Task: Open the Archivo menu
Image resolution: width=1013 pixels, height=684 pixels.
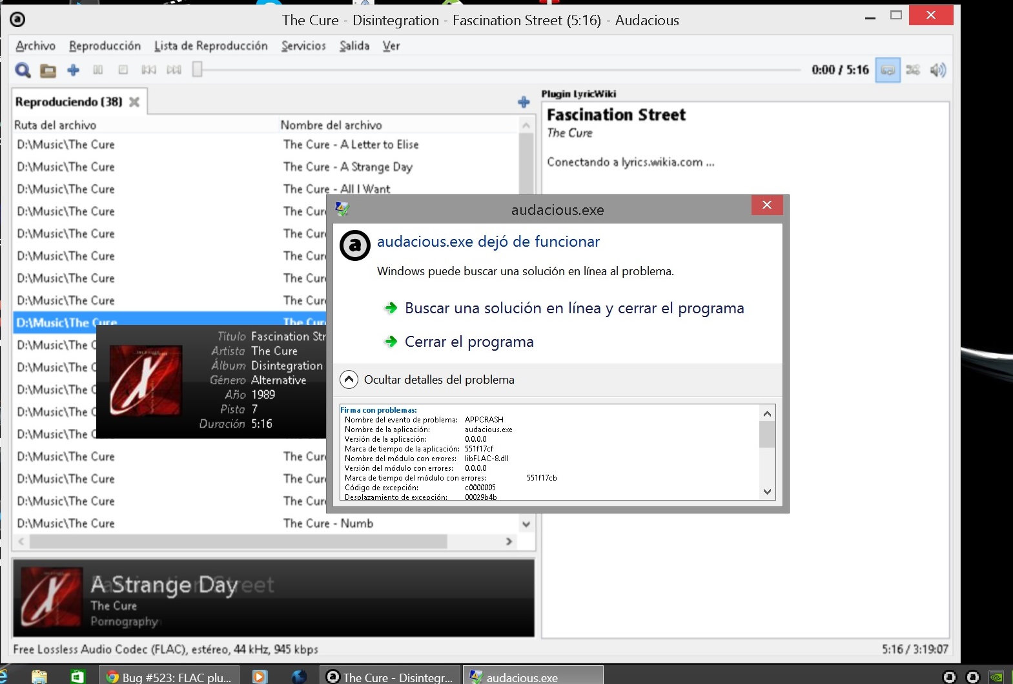Action: click(36, 46)
